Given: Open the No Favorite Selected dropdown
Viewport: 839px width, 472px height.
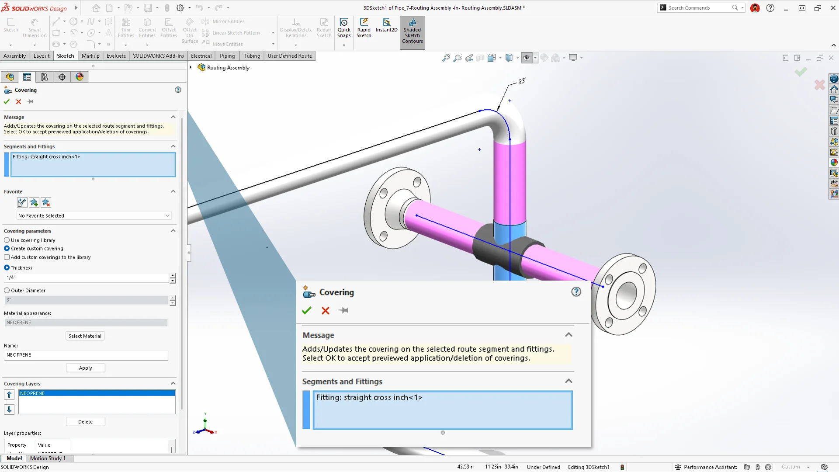Looking at the screenshot, I should pos(94,215).
